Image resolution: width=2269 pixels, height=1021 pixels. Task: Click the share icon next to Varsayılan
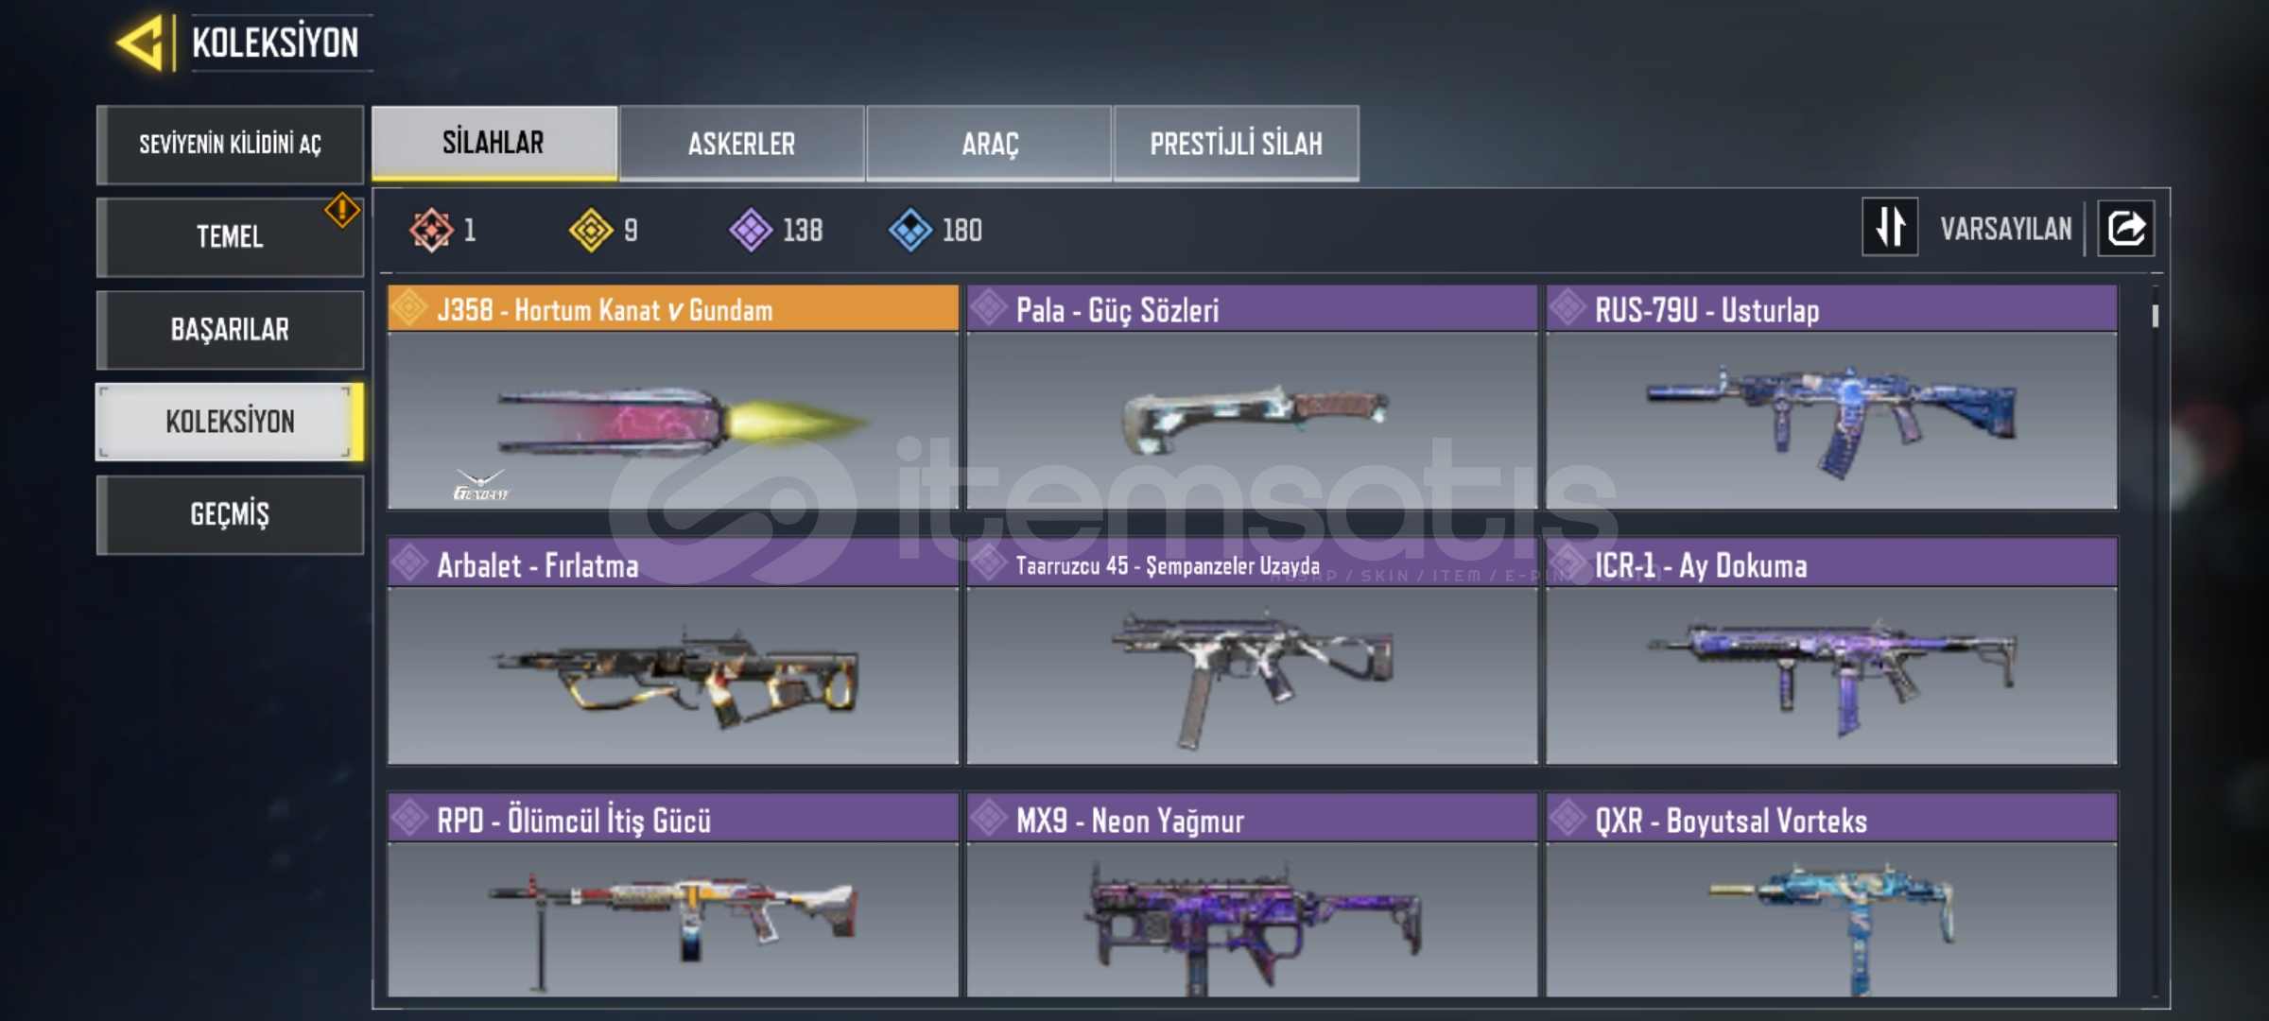(2126, 228)
